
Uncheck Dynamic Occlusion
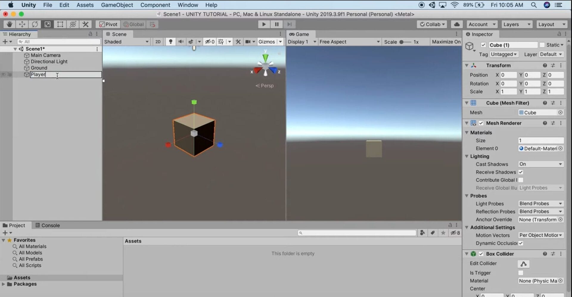point(521,243)
